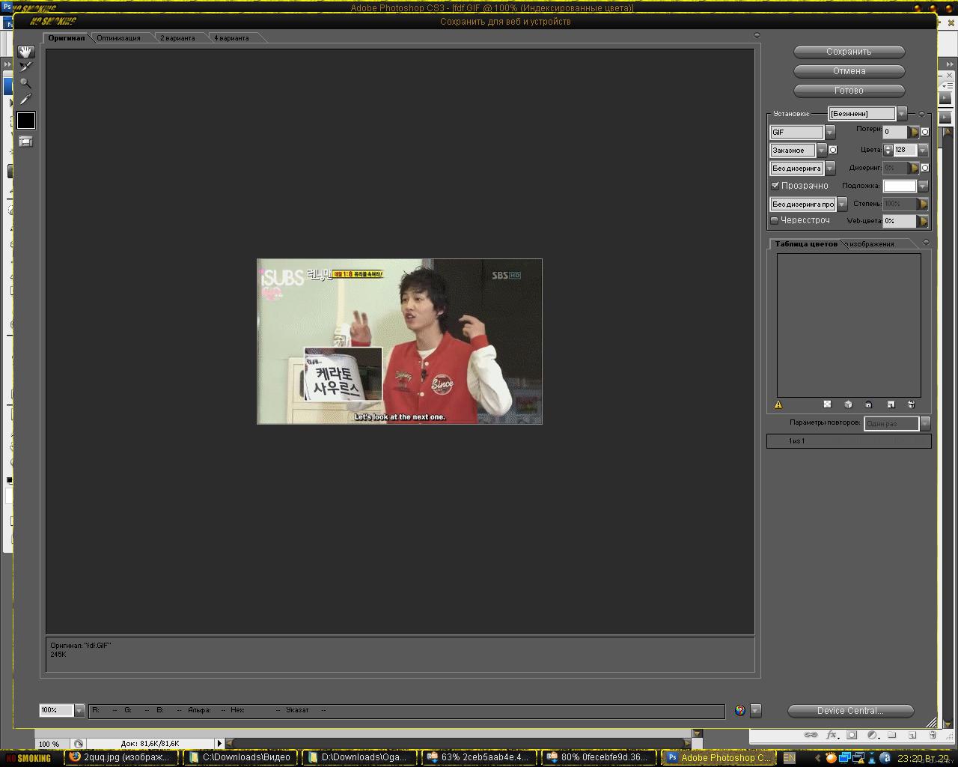The width and height of the screenshot is (958, 767).
Task: Click the Цвета stepper arrows
Action: click(888, 150)
